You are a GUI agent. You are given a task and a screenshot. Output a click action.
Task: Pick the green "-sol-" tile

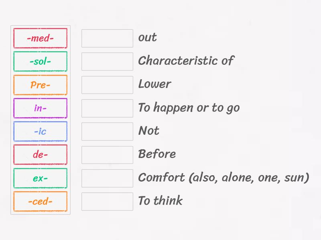[x=40, y=62]
